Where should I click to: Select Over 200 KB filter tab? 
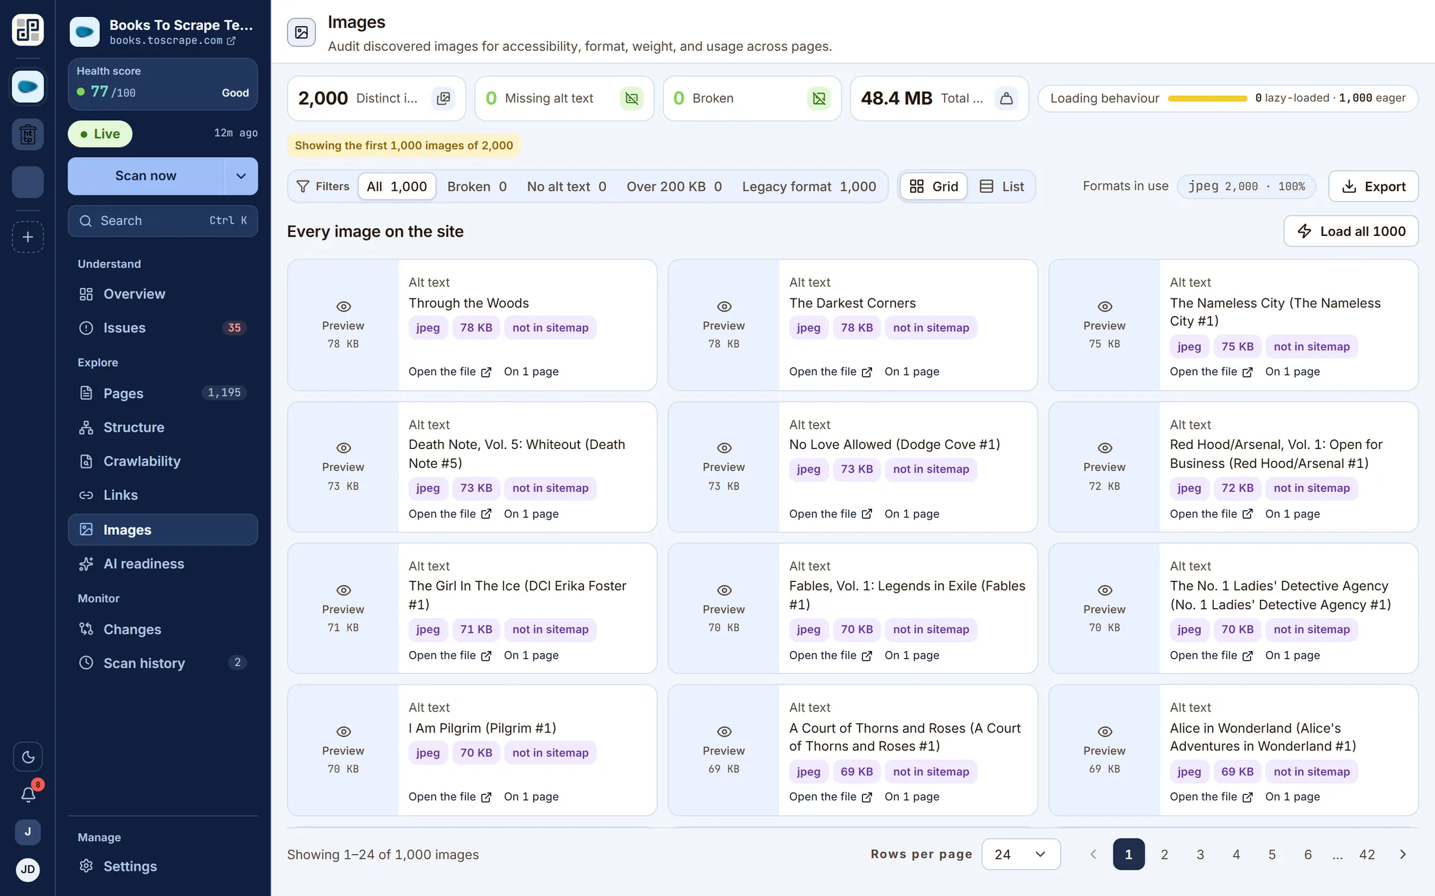point(674,186)
